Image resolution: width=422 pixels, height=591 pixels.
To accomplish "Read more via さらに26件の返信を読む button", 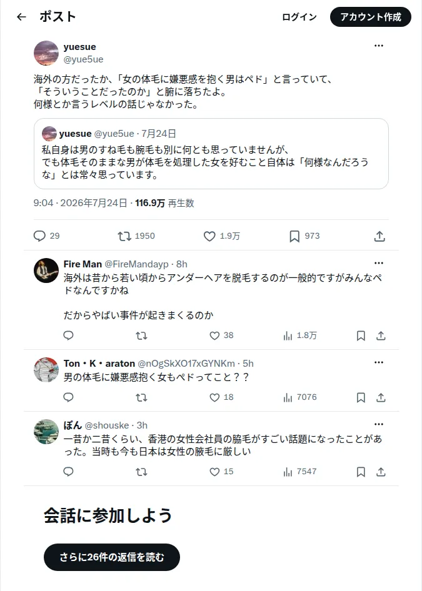I will pyautogui.click(x=112, y=557).
